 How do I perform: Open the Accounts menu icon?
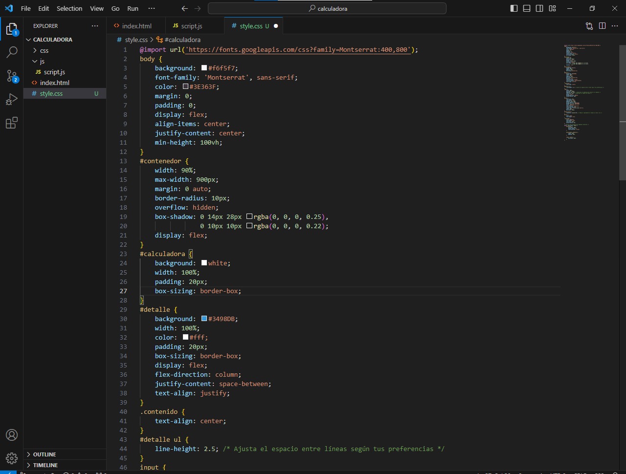click(x=12, y=435)
